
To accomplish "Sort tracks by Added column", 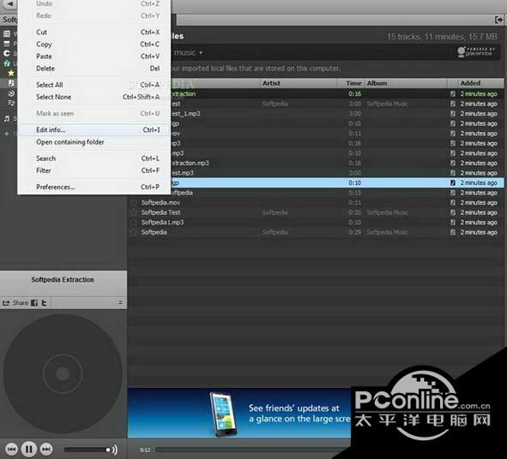I will pos(480,83).
